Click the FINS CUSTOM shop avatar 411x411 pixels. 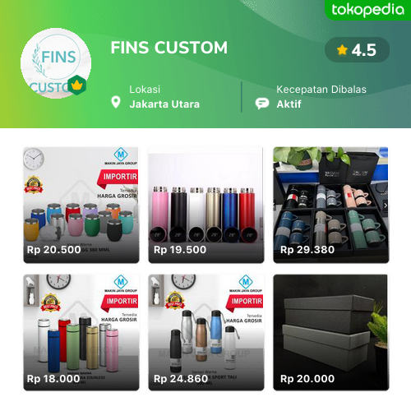click(56, 63)
